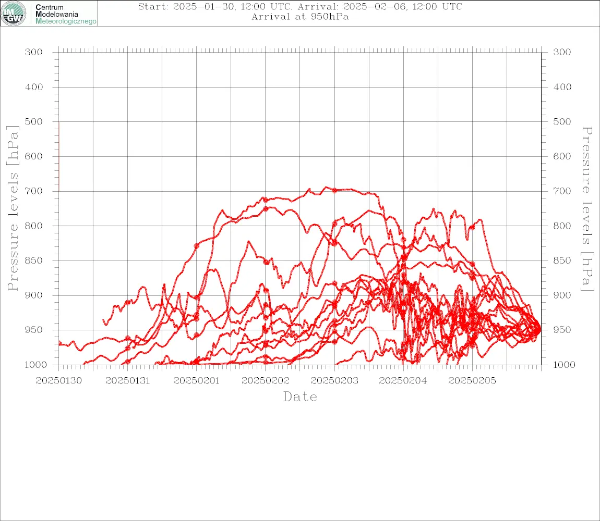The height and width of the screenshot is (521, 600).
Task: Click the right axis 800 label
Action: (x=562, y=226)
